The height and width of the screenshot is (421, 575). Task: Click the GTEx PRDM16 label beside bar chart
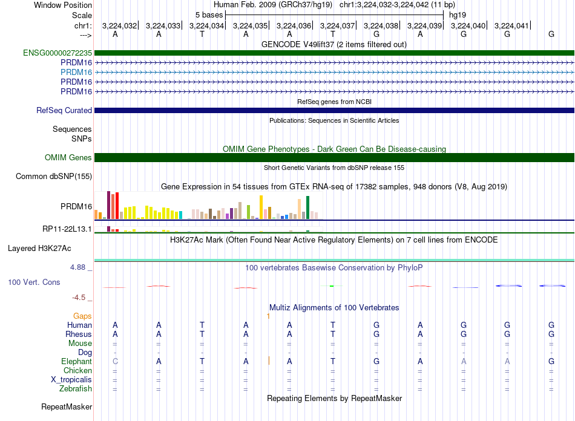[76, 207]
